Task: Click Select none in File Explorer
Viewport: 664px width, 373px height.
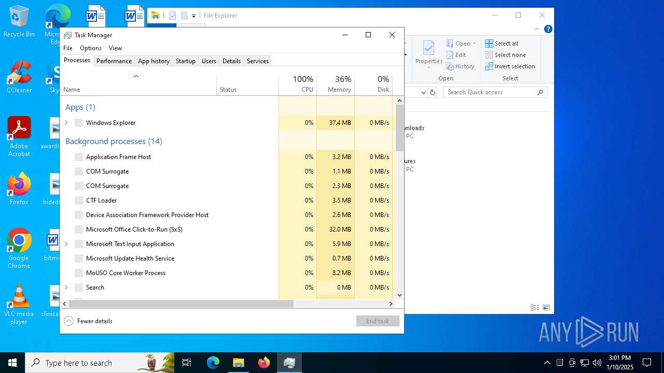Action: 505,55
